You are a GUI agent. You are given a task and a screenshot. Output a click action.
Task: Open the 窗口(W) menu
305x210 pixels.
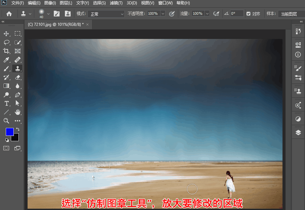point(165,3)
